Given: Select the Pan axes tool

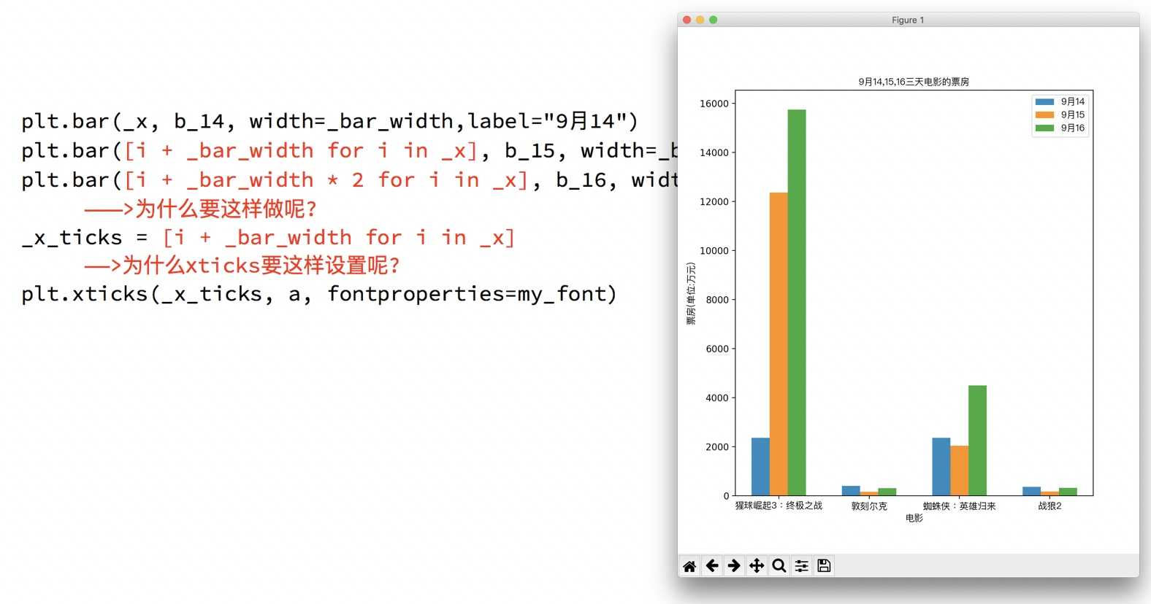Looking at the screenshot, I should pos(757,566).
